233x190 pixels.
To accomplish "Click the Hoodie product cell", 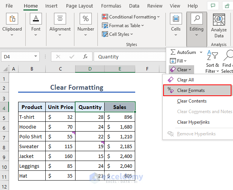I will coord(32,127).
